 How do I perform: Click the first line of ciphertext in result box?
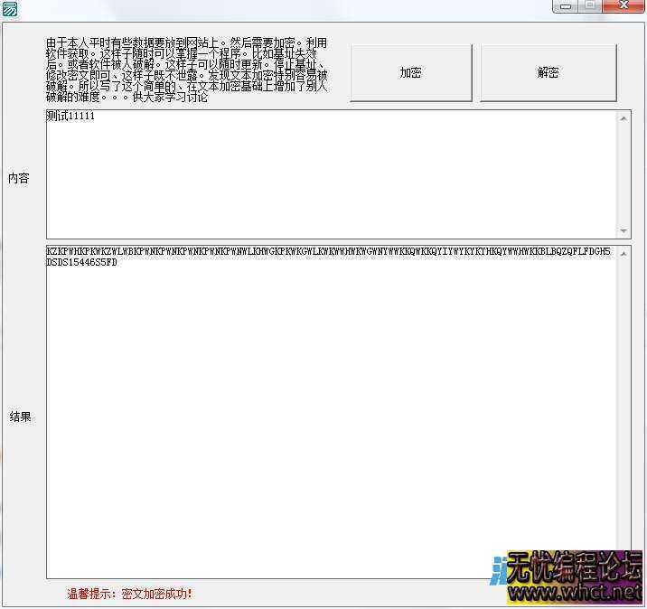click(327, 251)
